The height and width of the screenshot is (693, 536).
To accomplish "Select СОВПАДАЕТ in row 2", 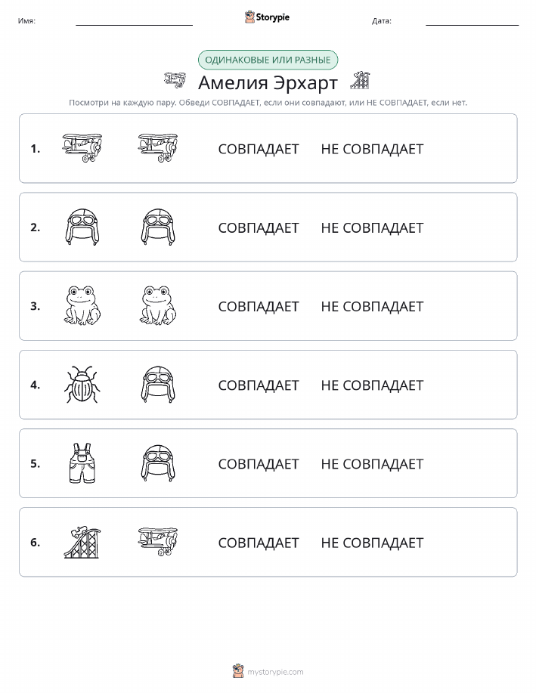I will [x=259, y=227].
